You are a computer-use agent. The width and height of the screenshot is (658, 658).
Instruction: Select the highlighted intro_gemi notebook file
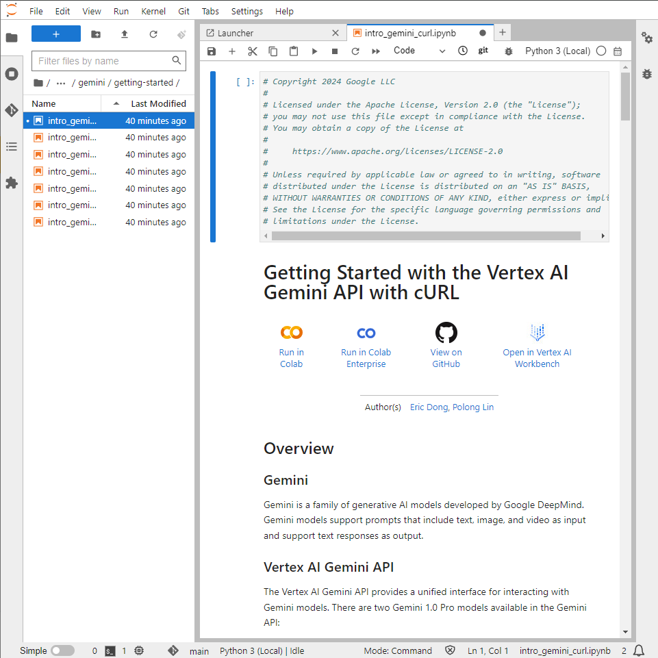coord(109,121)
